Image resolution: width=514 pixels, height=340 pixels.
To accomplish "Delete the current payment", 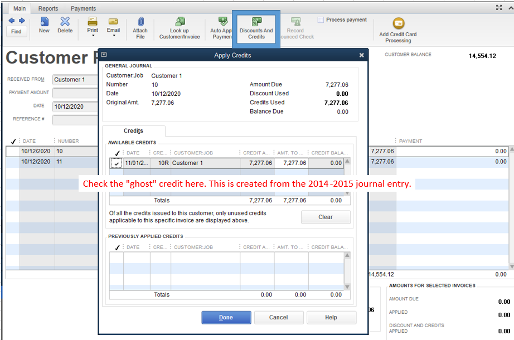I will [x=65, y=25].
